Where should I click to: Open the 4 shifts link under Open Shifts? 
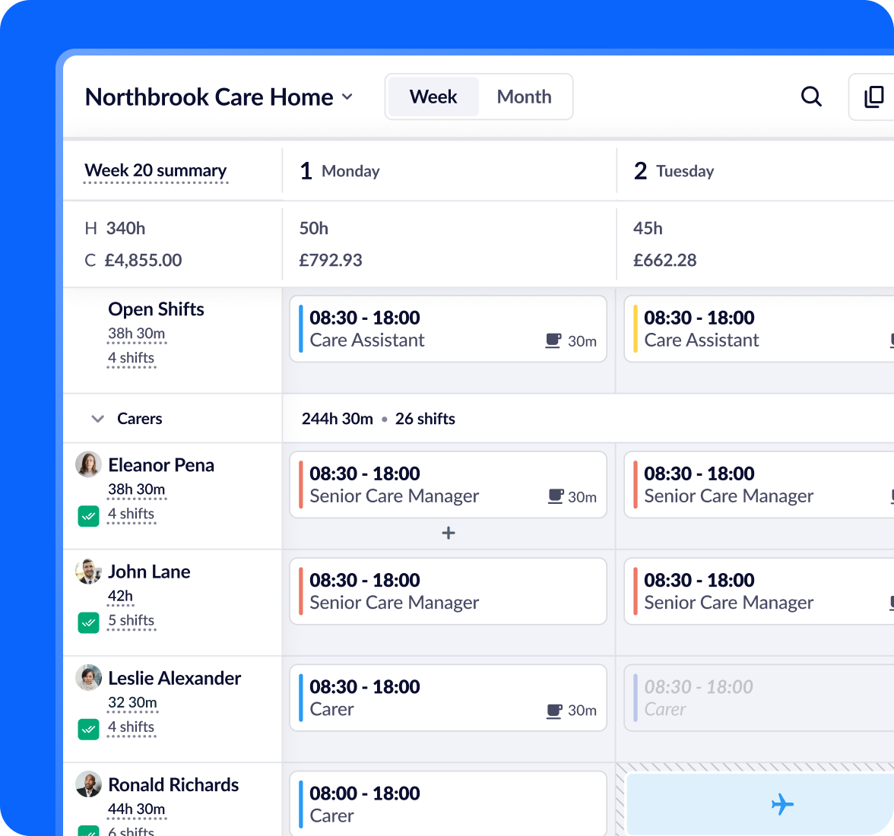click(132, 357)
